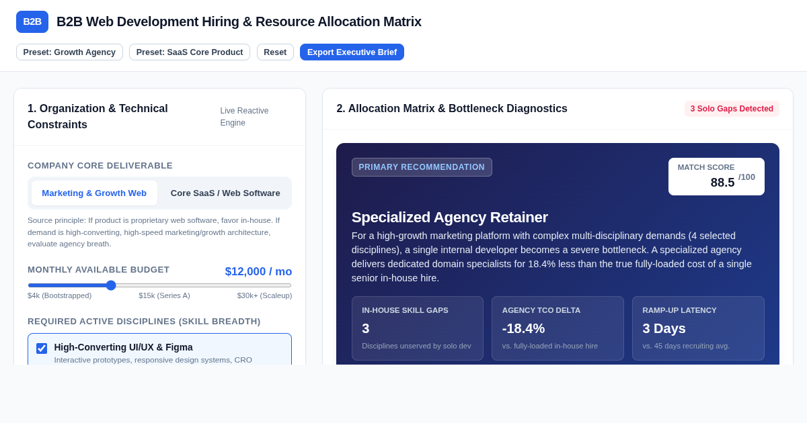
Task: Click the 3 Solo Gaps Detected badge
Action: point(732,109)
